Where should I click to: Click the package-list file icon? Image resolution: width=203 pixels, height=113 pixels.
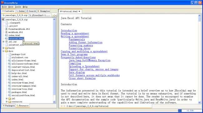[10, 54]
